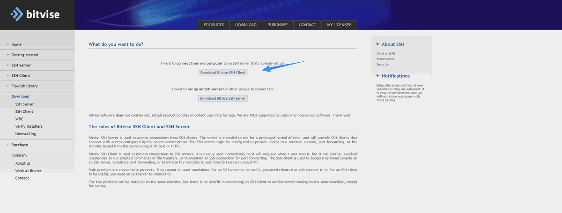Open the About SSH heading link
The height and width of the screenshot is (213, 562).
point(393,44)
